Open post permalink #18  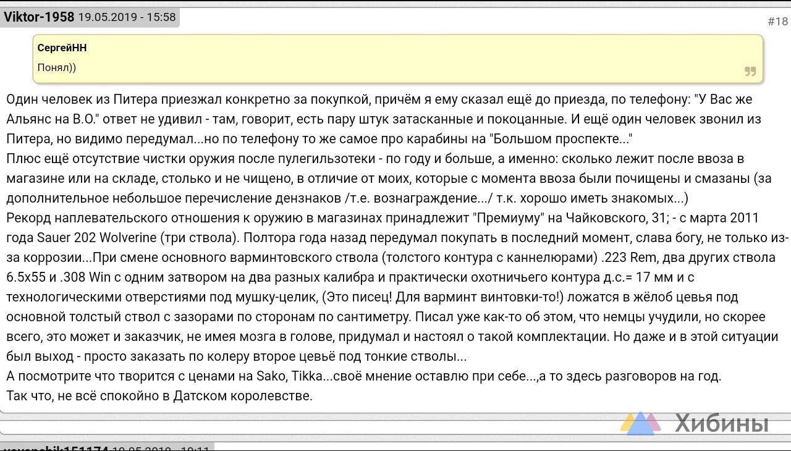click(x=777, y=22)
